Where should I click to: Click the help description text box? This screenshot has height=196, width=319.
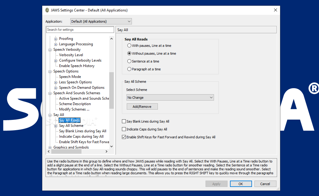161,168
